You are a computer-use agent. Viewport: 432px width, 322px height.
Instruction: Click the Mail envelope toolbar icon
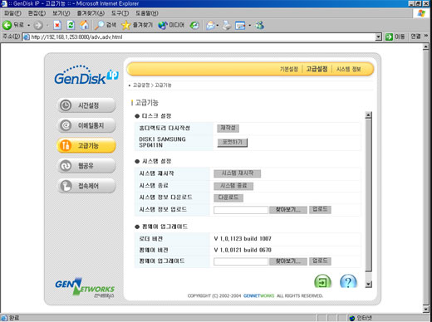[211, 26]
